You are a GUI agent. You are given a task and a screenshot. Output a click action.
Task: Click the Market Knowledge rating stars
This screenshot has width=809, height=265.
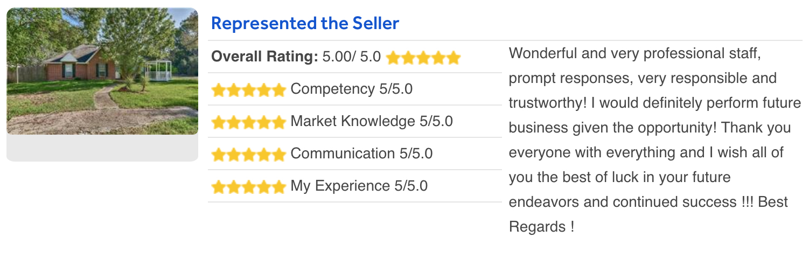click(248, 122)
